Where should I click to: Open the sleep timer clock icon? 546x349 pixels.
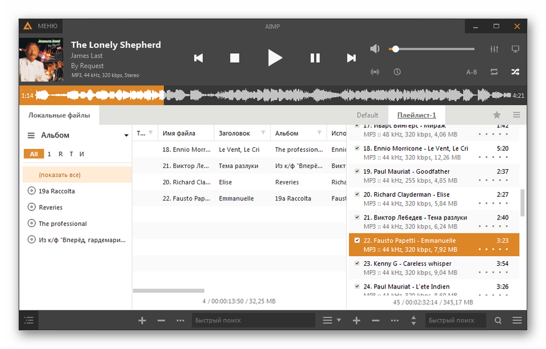[397, 72]
